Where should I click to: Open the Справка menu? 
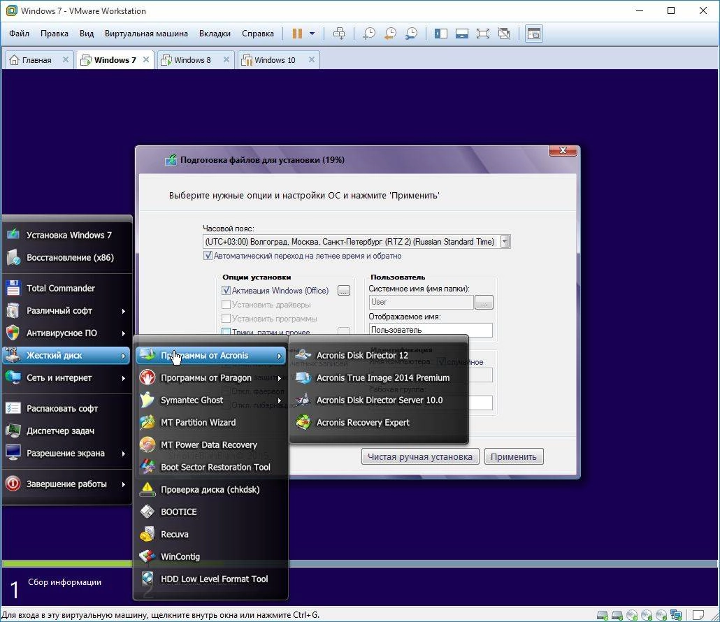point(258,34)
